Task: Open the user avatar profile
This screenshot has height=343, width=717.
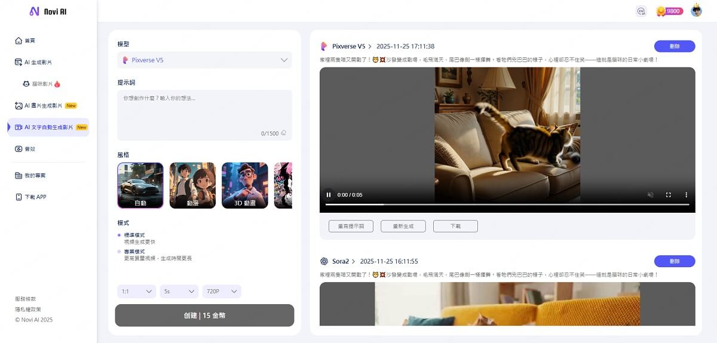Action: point(697,11)
